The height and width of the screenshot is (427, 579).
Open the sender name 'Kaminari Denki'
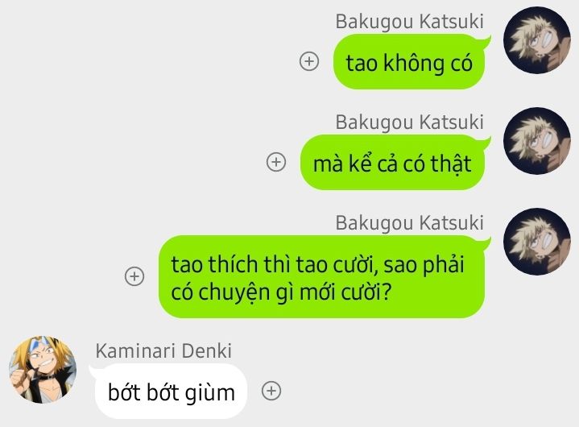(x=163, y=351)
